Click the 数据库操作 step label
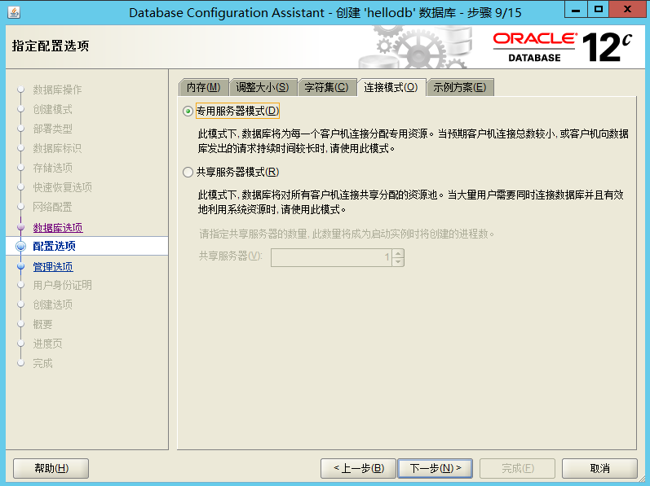650x486 pixels. [57, 90]
